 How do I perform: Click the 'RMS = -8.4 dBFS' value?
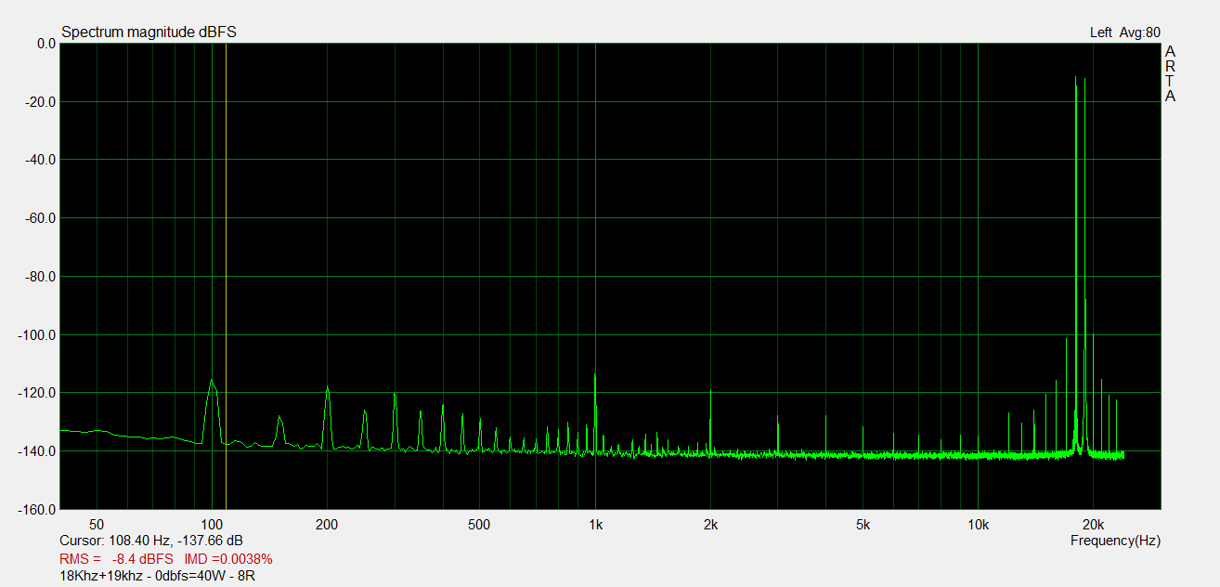[x=116, y=559]
